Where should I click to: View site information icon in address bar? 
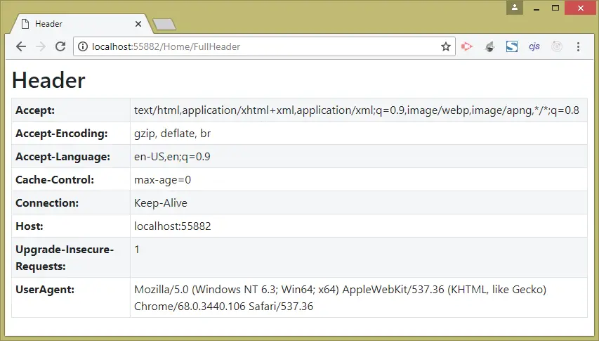83,46
